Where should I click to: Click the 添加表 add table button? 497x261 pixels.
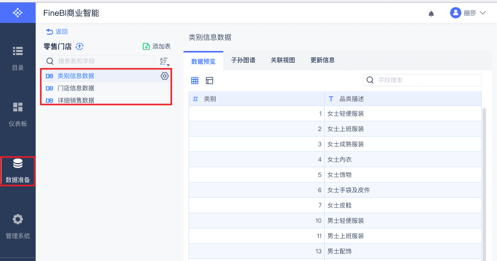coord(156,46)
